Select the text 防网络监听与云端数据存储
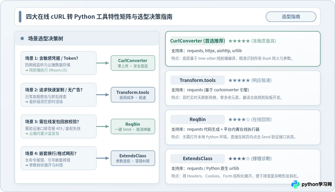 48,65
